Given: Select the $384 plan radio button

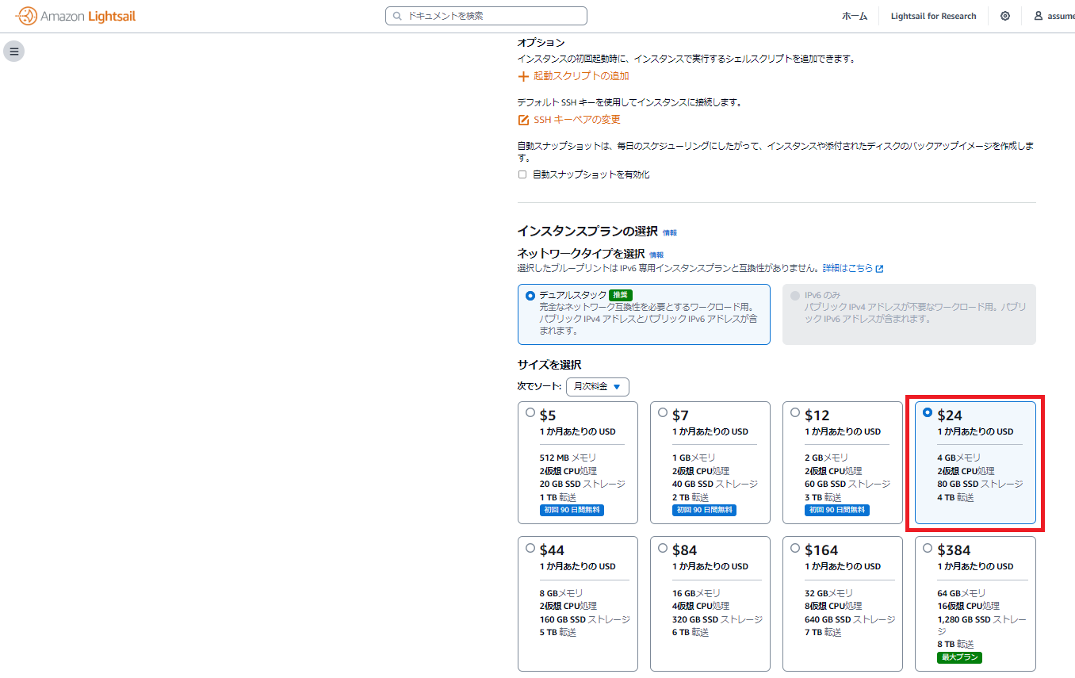Looking at the screenshot, I should coord(928,547).
